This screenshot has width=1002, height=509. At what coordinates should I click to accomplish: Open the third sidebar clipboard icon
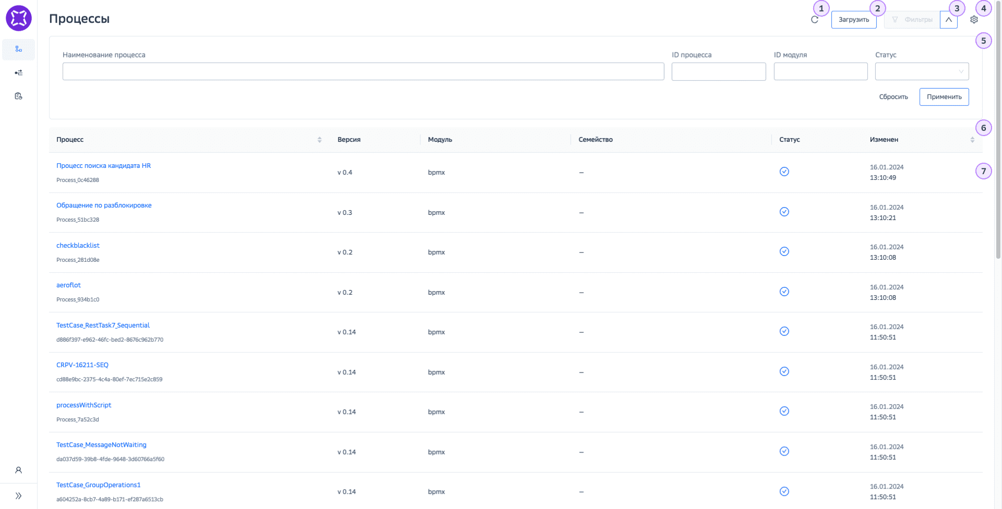pyautogui.click(x=19, y=96)
